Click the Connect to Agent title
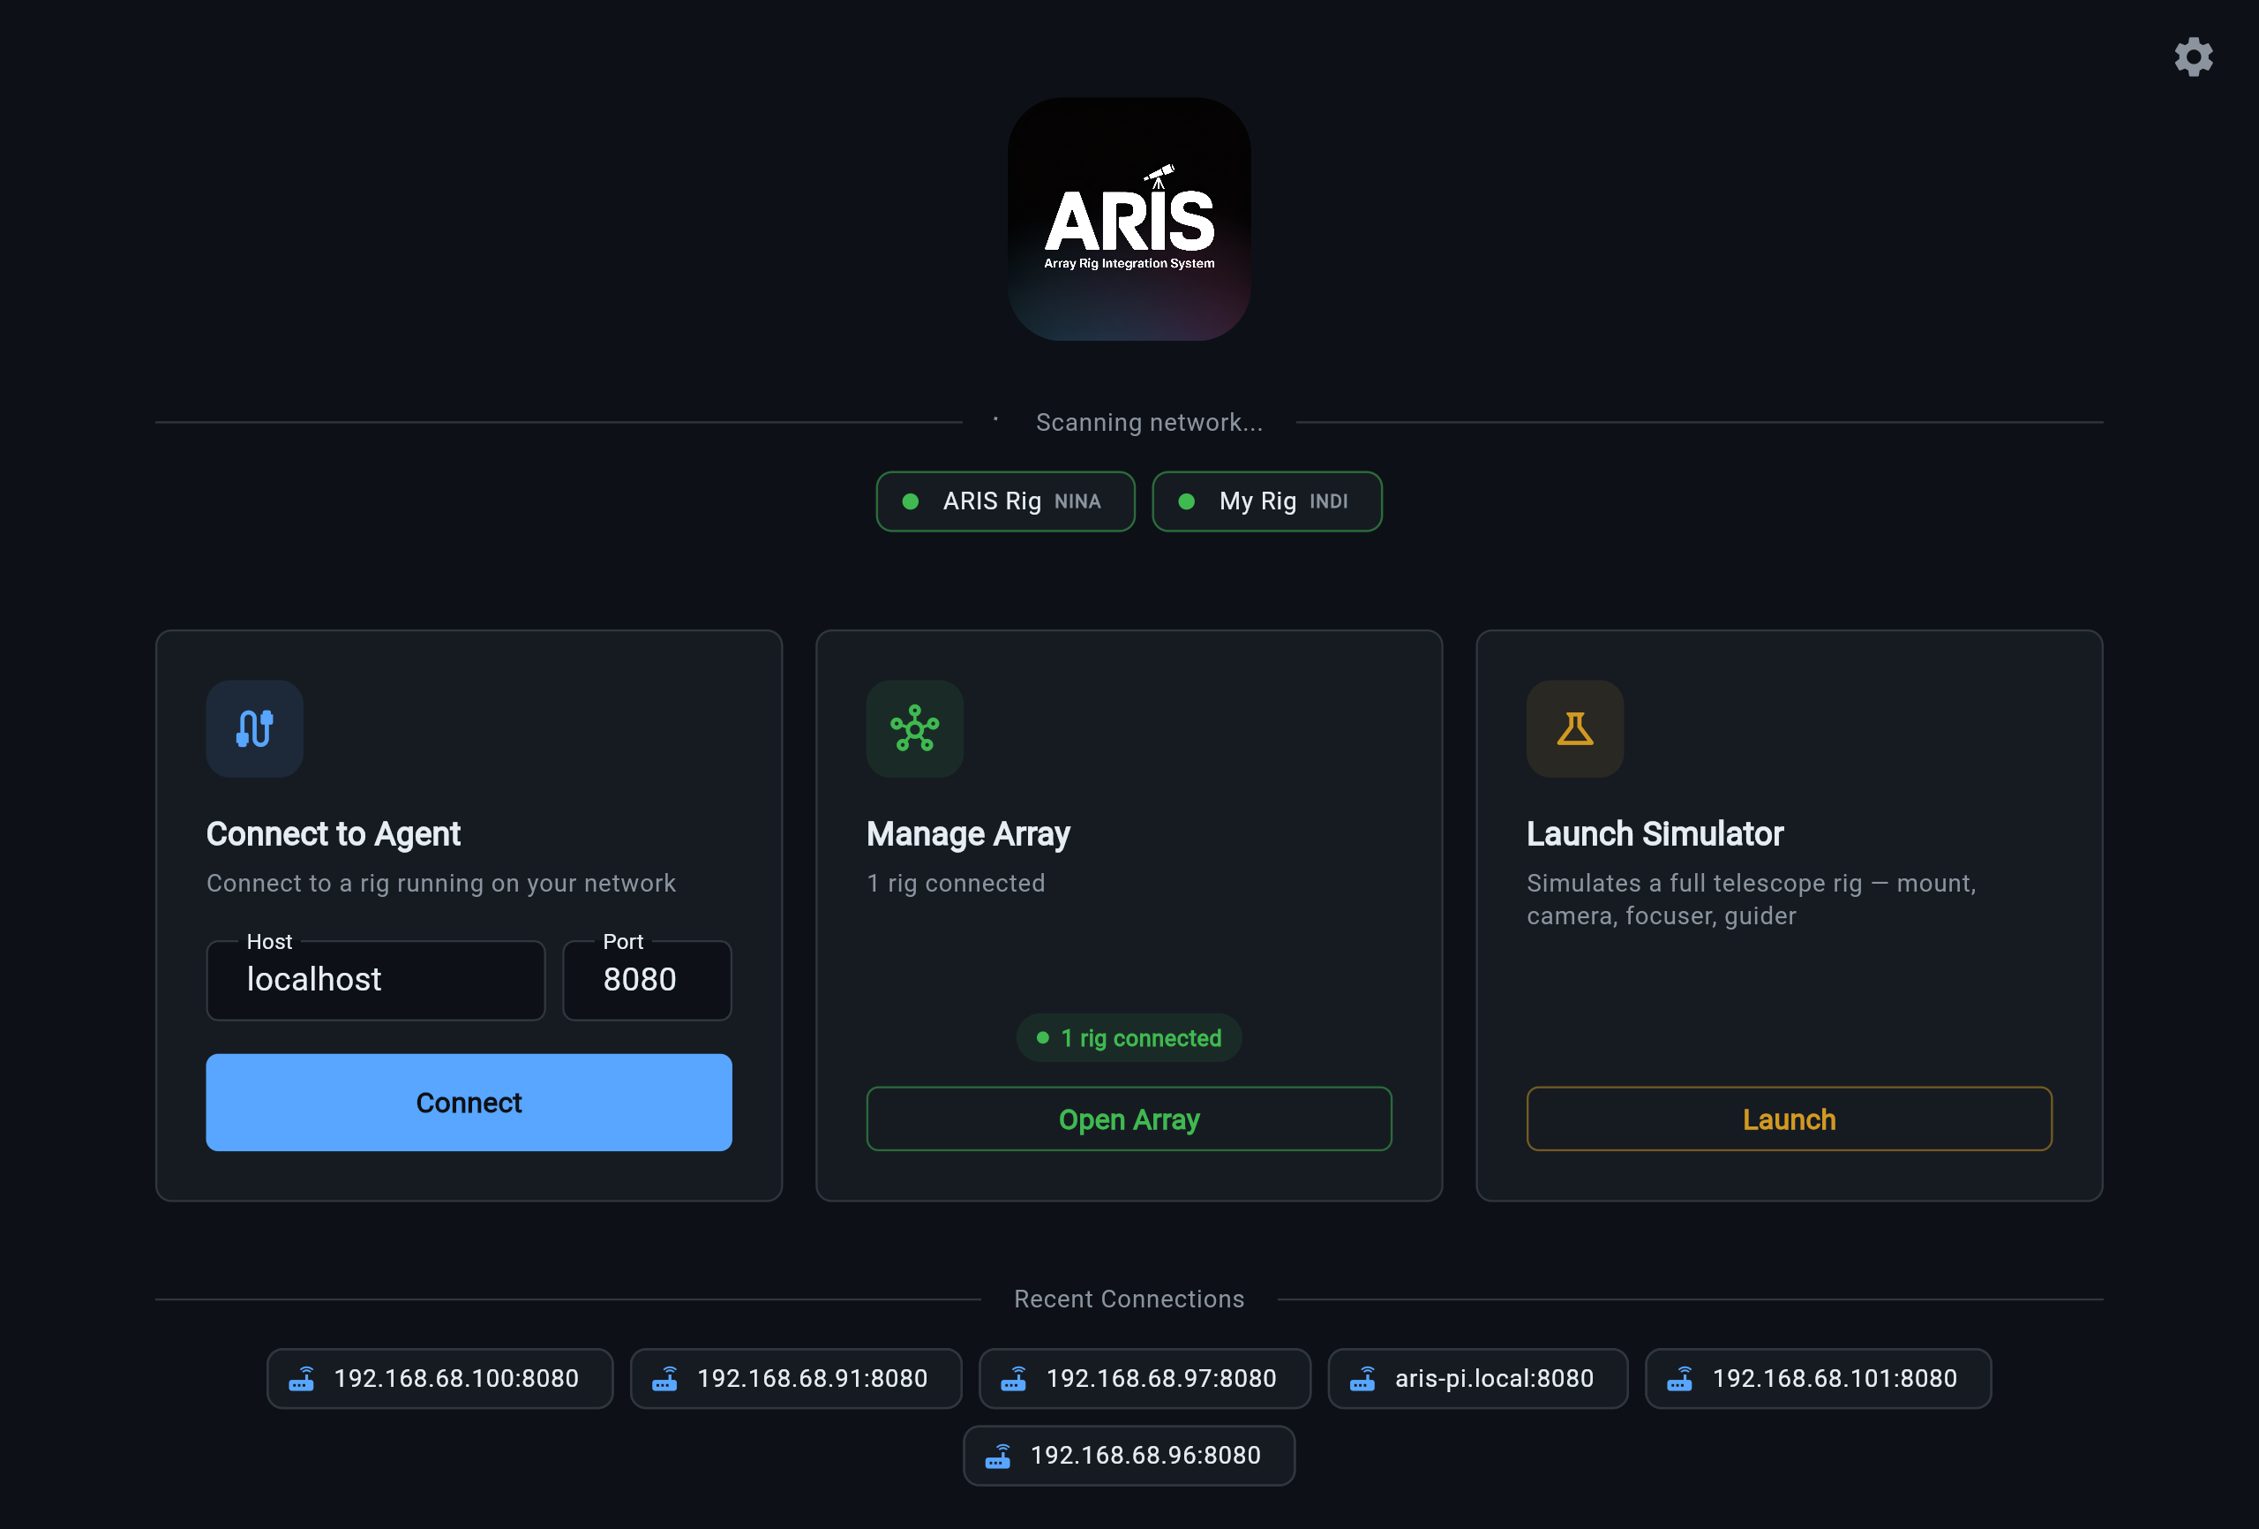Image resolution: width=2259 pixels, height=1529 pixels. coord(334,833)
